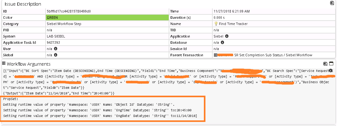338x126 pixels.
Task: Click the info icon inside the workflow arguments text
Action: coord(331,70)
